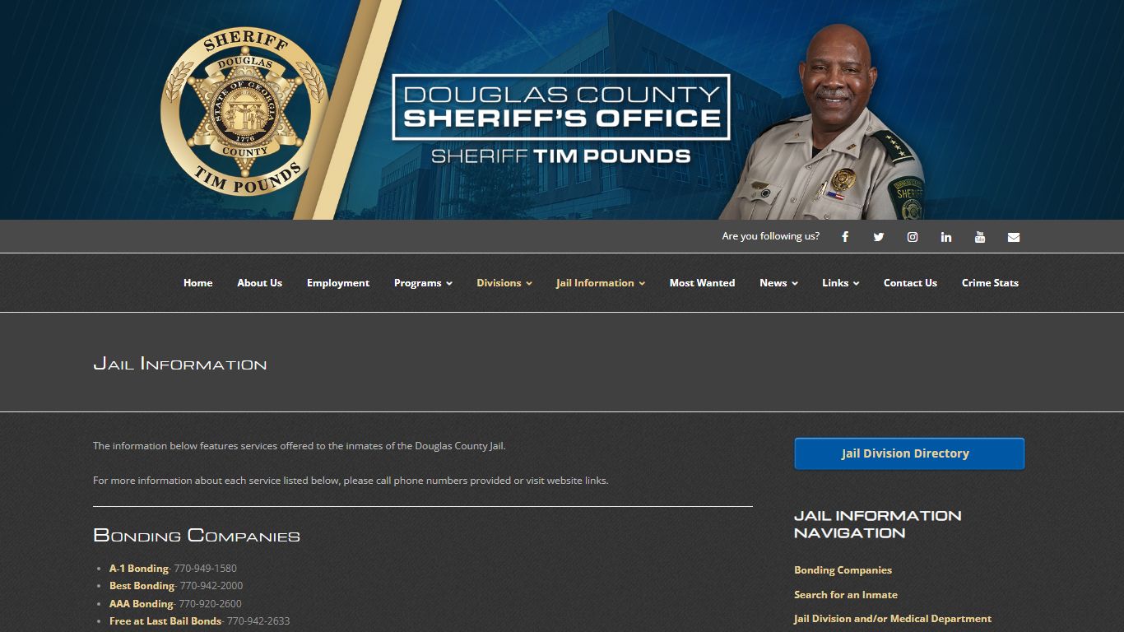The image size is (1124, 632).
Task: Click the phone number 770-942-2000
Action: pyautogui.click(x=211, y=586)
